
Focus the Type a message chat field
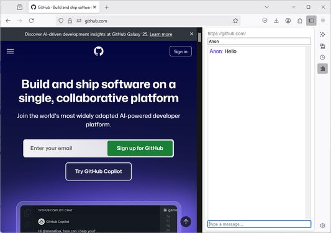pos(259,224)
